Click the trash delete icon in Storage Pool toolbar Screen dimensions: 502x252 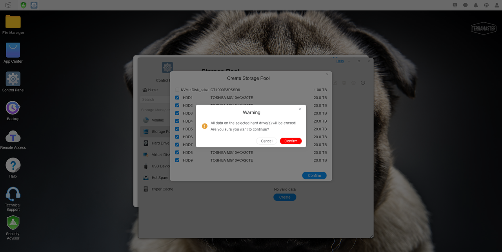[x=344, y=83]
